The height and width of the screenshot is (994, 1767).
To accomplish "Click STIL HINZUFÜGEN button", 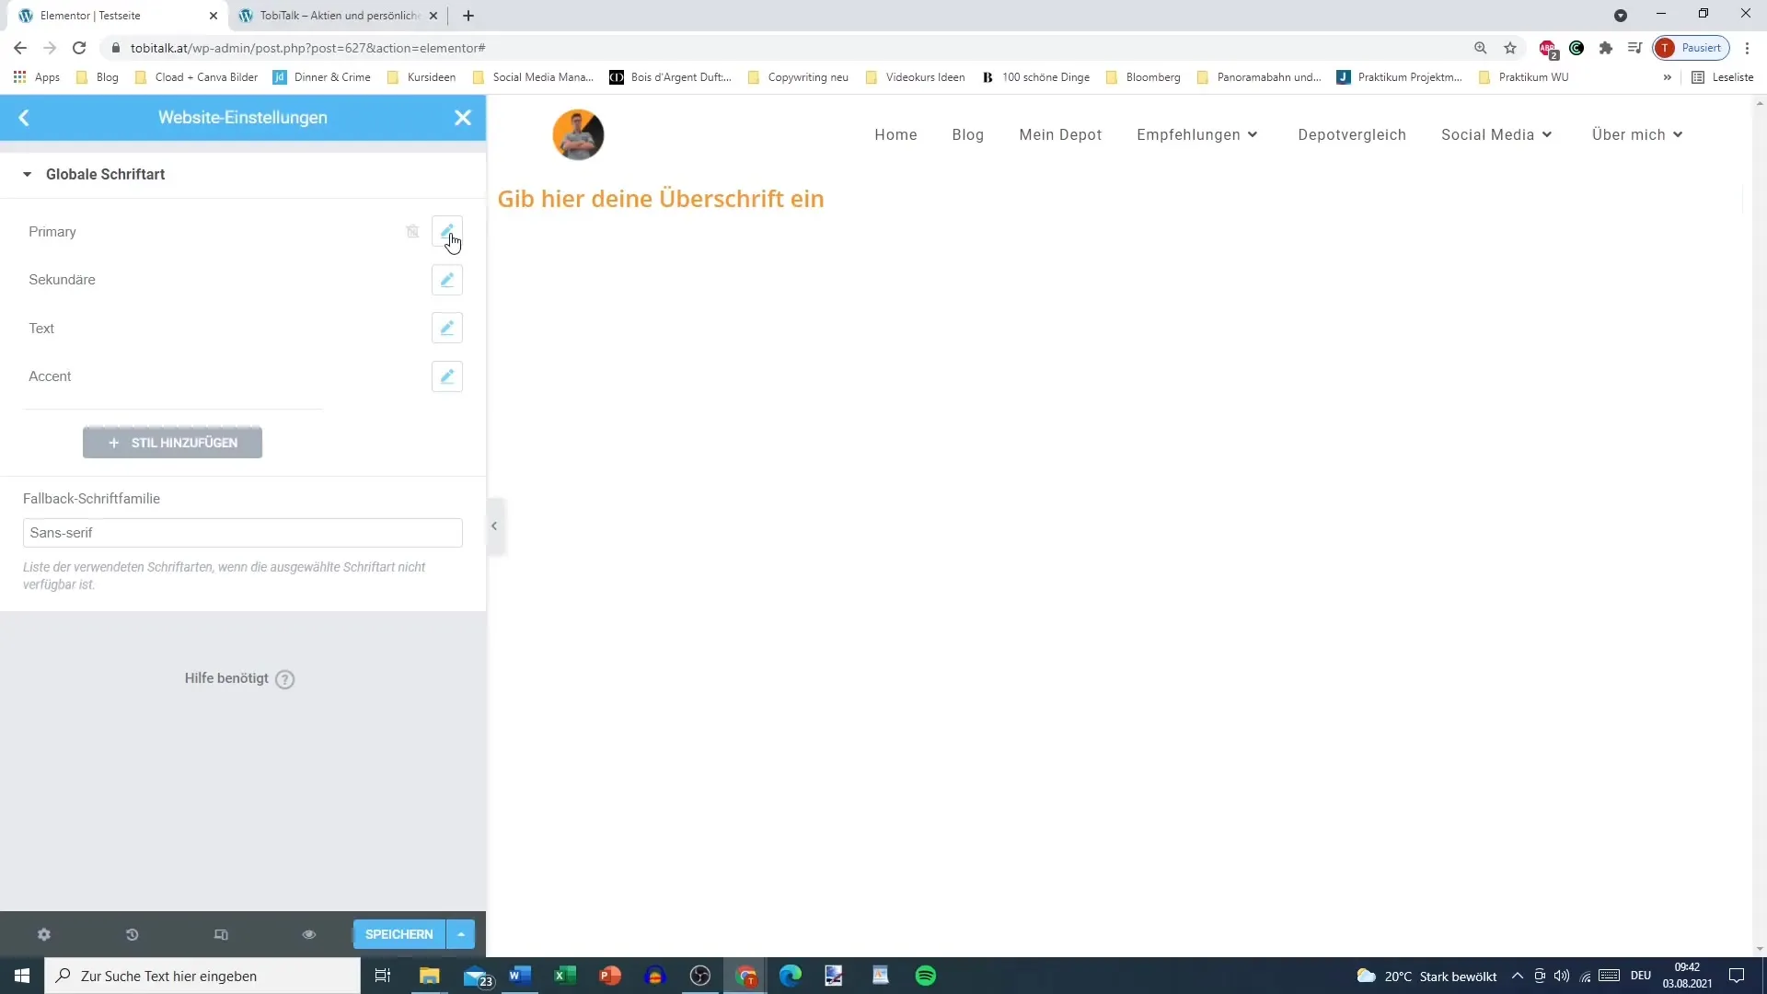I will click(172, 443).
